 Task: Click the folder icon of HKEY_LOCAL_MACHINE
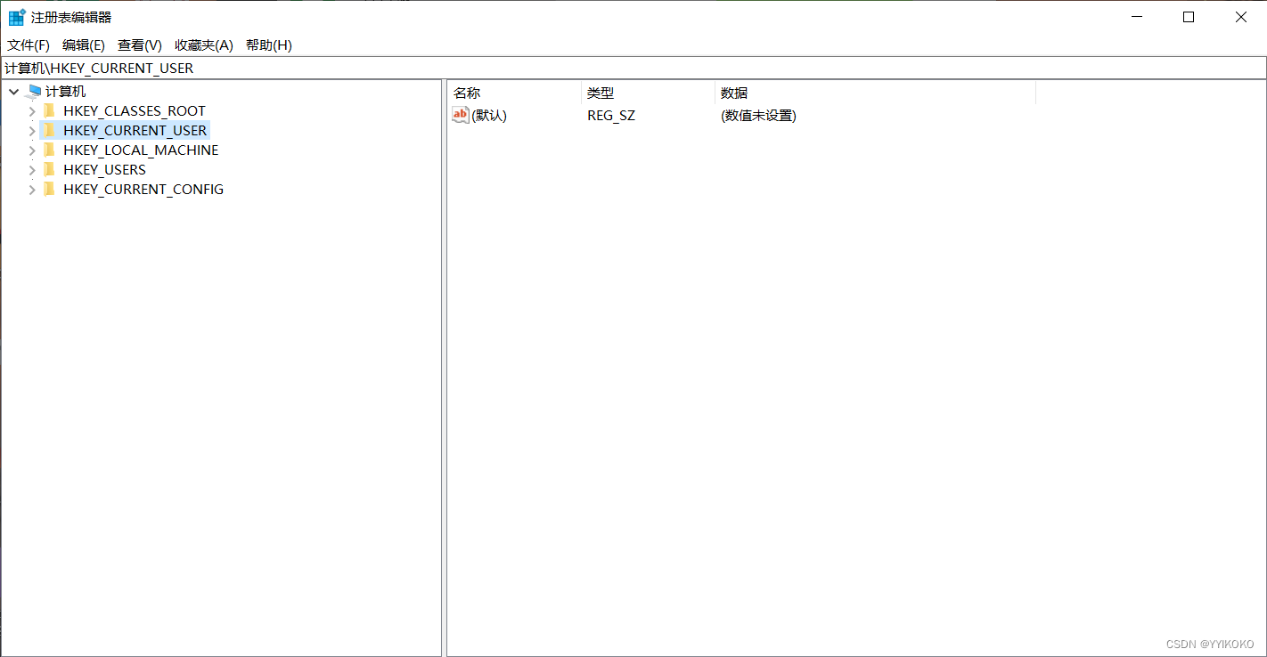(50, 150)
